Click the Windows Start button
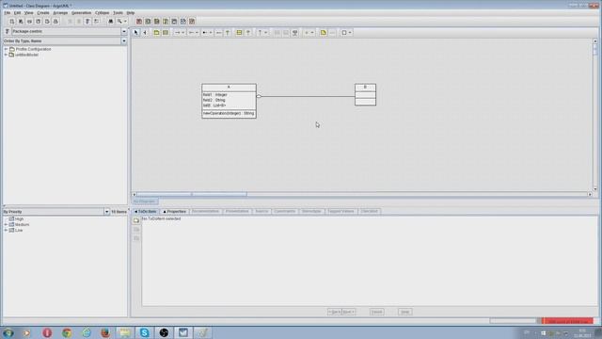The image size is (602, 339). [8, 332]
